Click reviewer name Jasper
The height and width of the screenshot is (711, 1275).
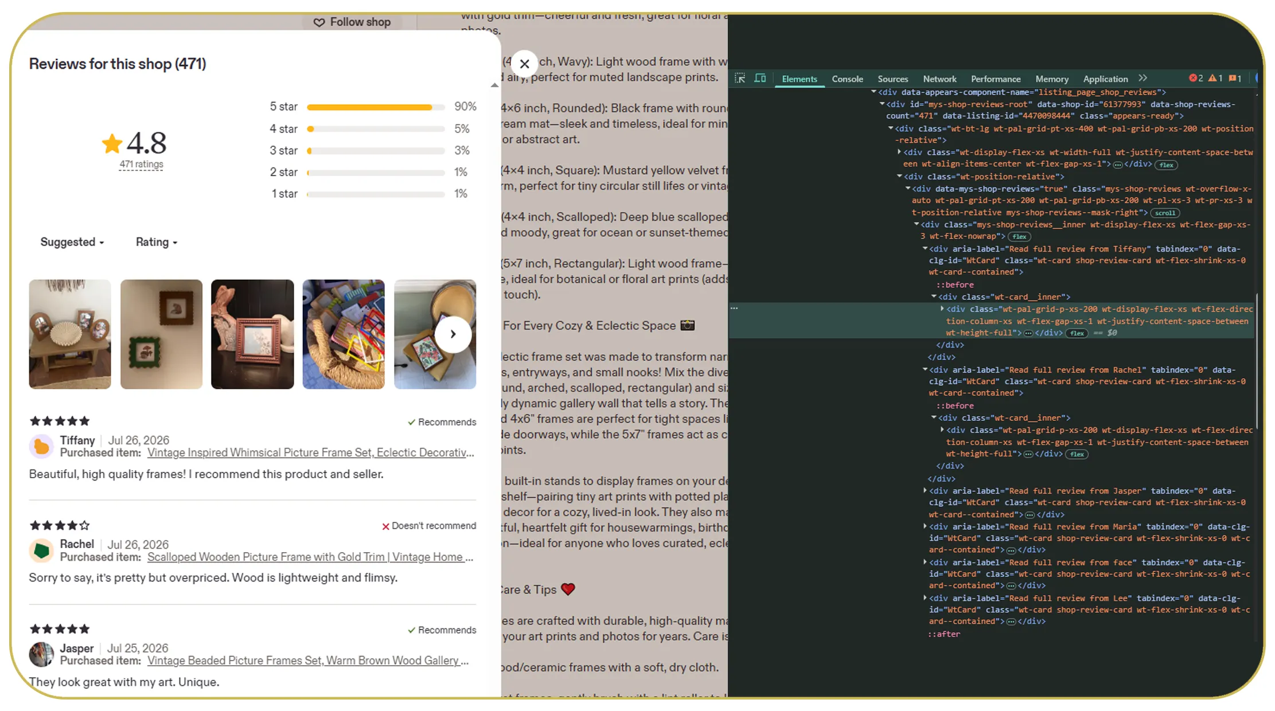(x=77, y=648)
